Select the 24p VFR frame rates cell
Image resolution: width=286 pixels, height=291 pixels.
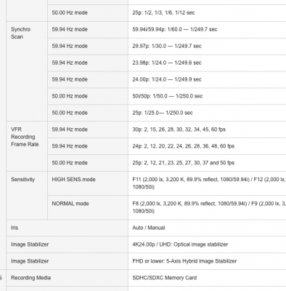pyautogui.click(x=207, y=146)
